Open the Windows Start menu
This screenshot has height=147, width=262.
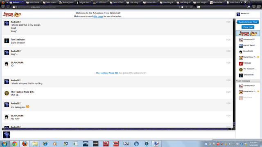[4, 144]
